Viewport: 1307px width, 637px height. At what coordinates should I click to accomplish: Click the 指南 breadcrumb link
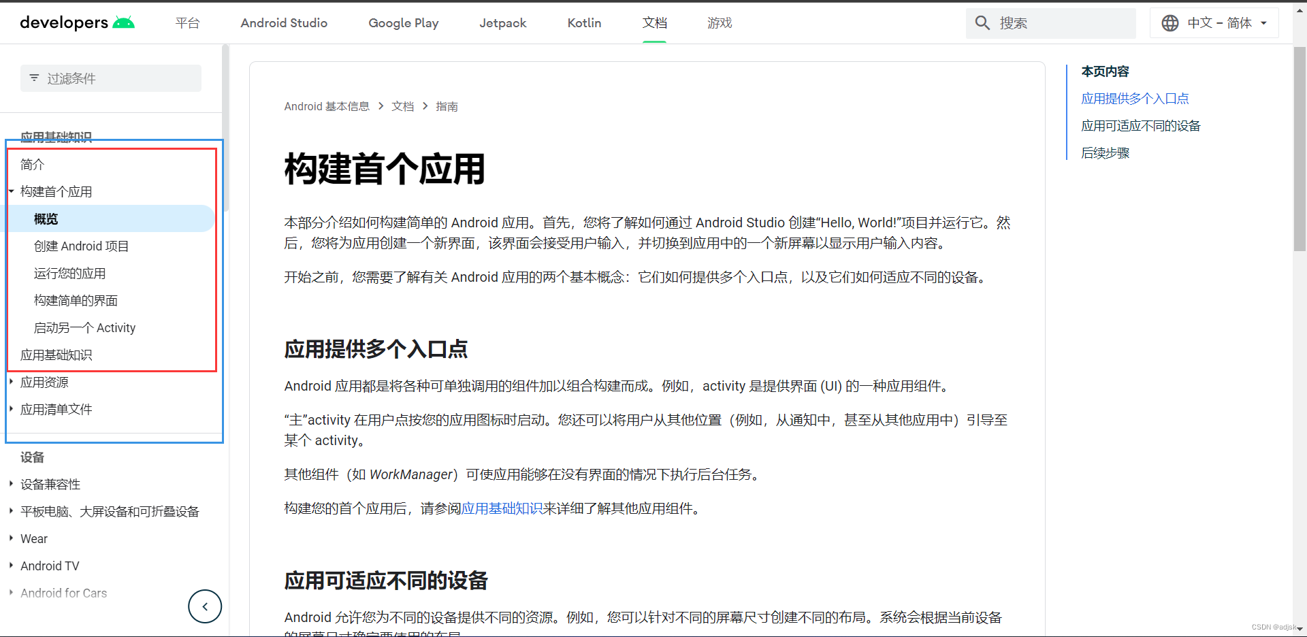tap(447, 106)
